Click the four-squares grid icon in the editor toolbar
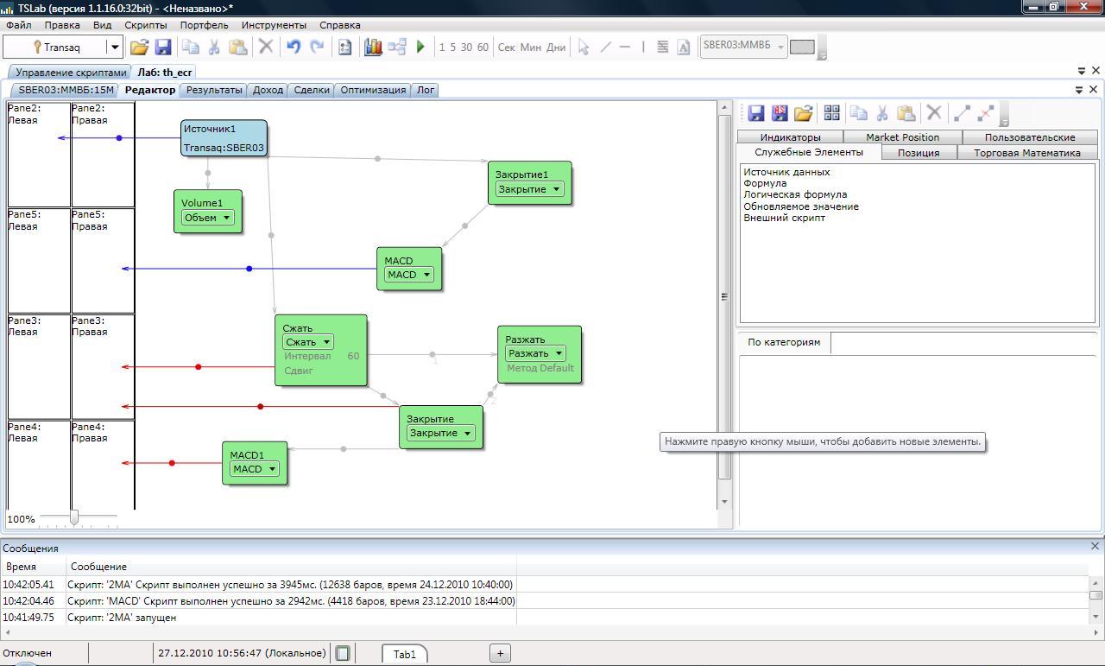1105x666 pixels. coord(832,113)
